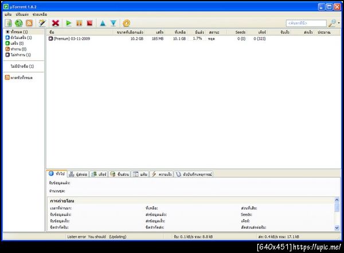The width and height of the screenshot is (344, 253).
Task: Open the RSS downloader from the toolbar
Action: pos(29,23)
